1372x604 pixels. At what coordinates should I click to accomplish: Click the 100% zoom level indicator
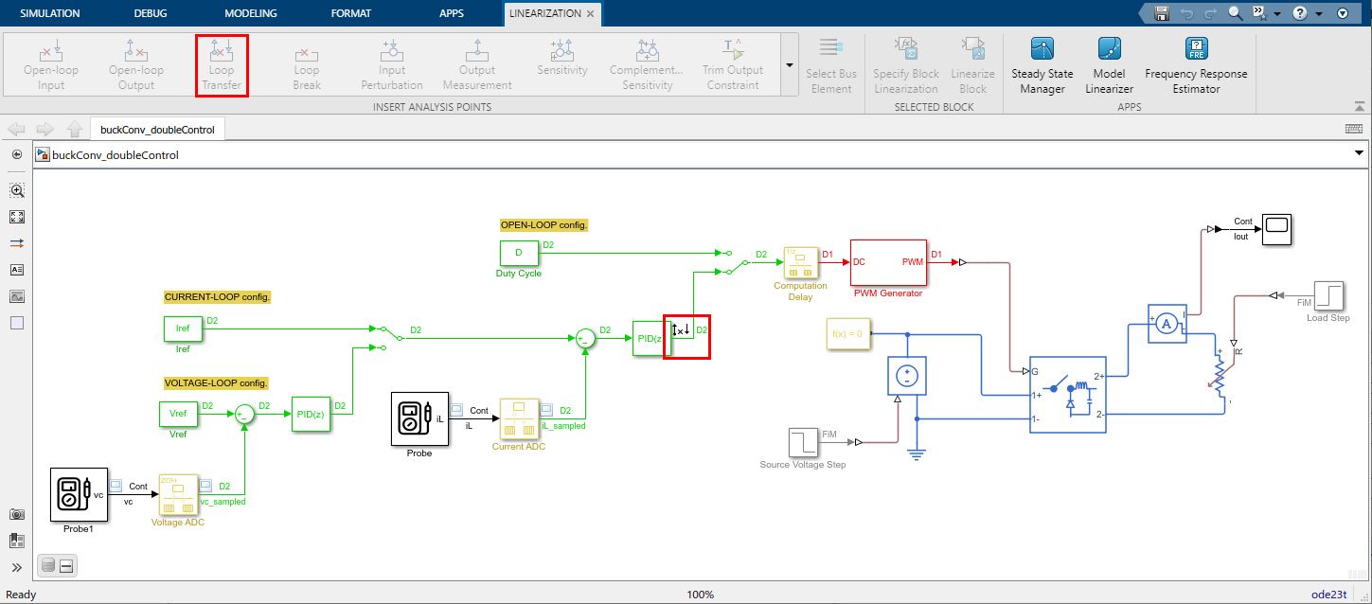click(700, 595)
